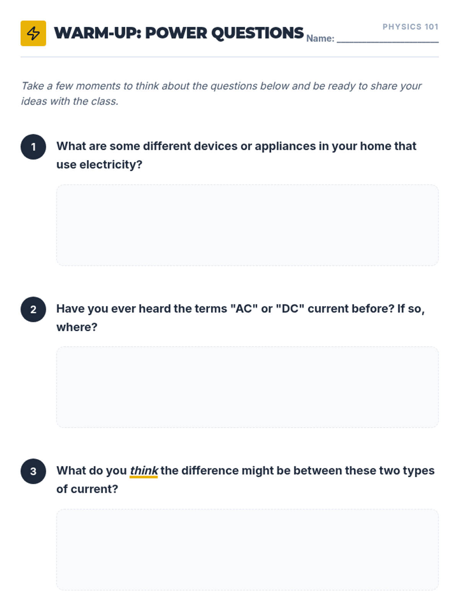Click the number 2 question badge
Image resolution: width=459 pixels, height=612 pixels.
33,309
